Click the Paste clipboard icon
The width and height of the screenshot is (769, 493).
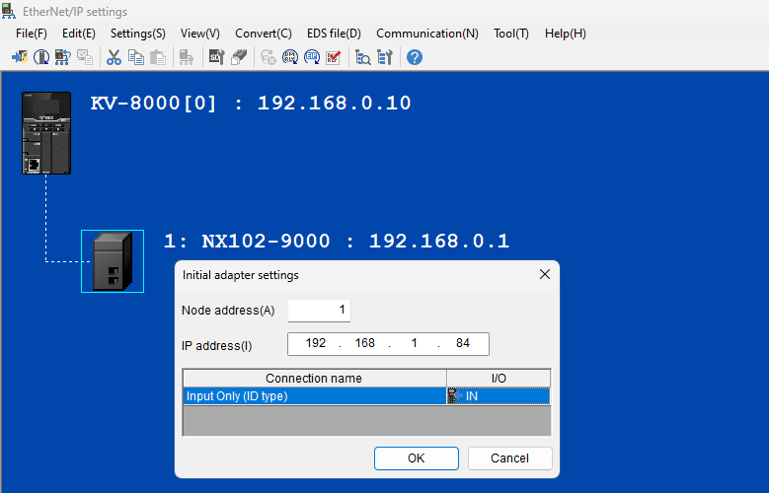coord(157,57)
